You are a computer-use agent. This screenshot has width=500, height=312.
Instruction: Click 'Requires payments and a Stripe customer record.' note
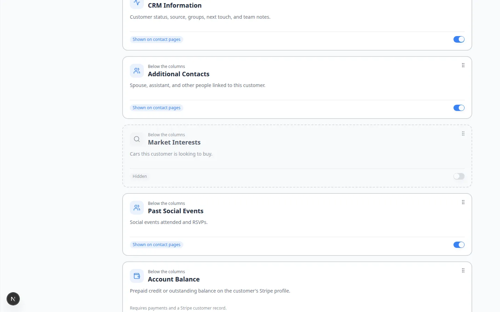coord(178,308)
